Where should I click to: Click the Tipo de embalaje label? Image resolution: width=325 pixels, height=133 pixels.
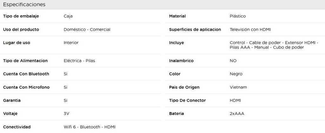(21, 16)
